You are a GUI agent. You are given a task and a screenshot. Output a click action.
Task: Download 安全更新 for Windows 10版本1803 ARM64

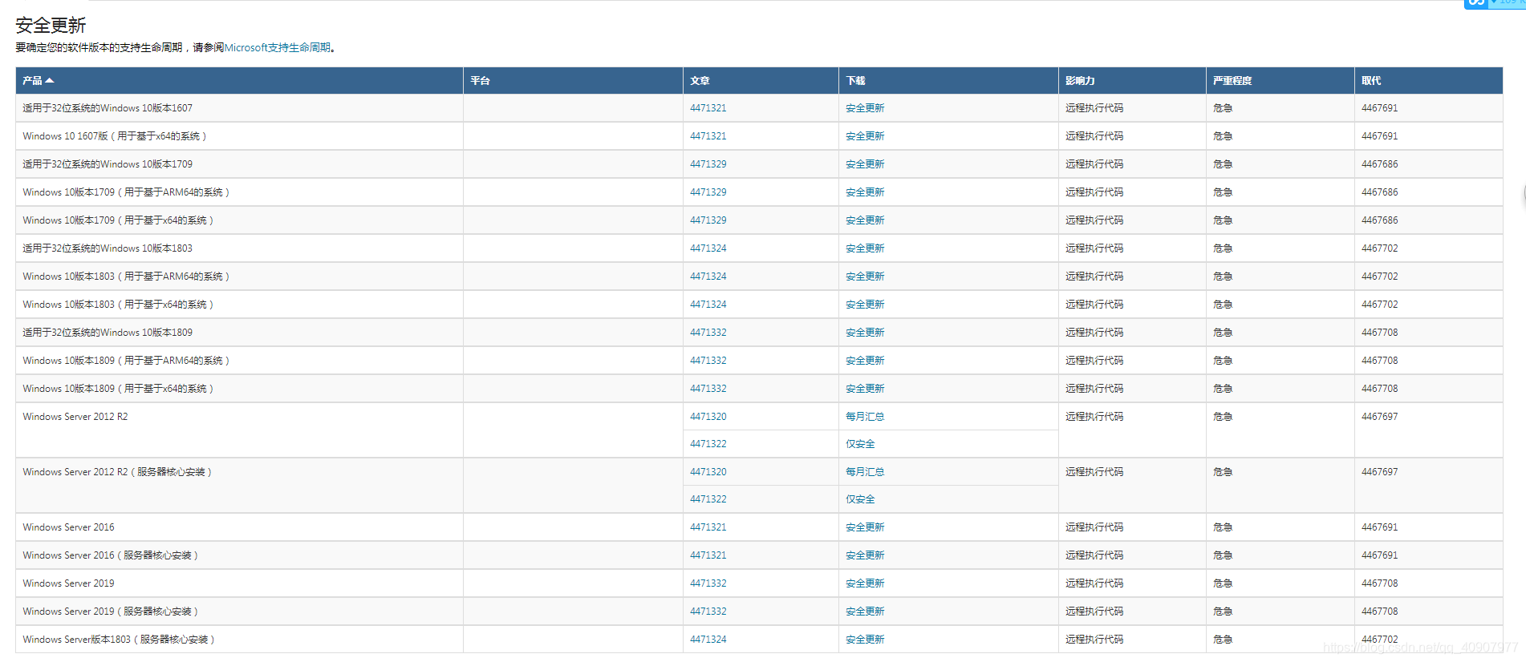point(865,277)
